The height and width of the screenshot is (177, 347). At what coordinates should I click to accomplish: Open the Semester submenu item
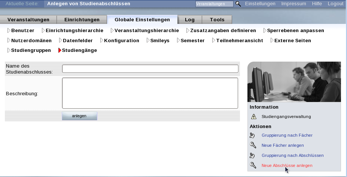(x=192, y=40)
